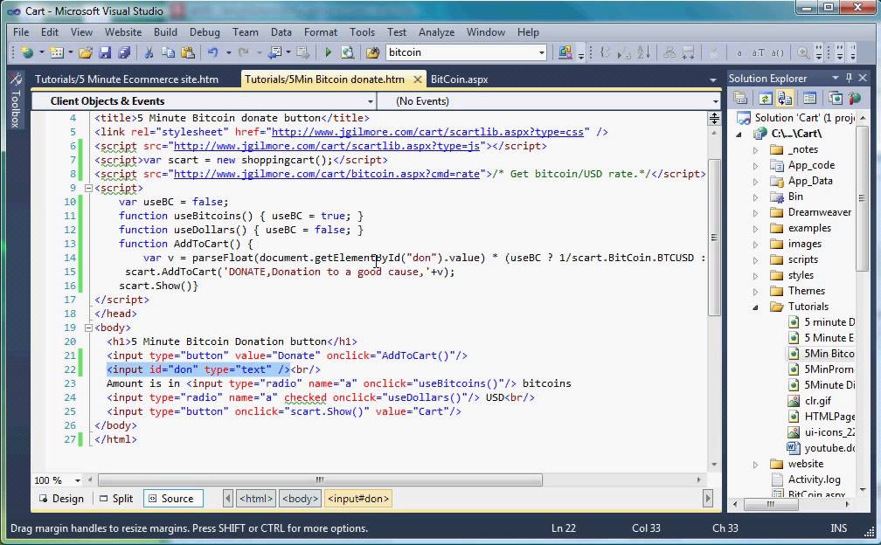Click the editor vertical scrollbar thumb
881x545 pixels.
coord(714,238)
